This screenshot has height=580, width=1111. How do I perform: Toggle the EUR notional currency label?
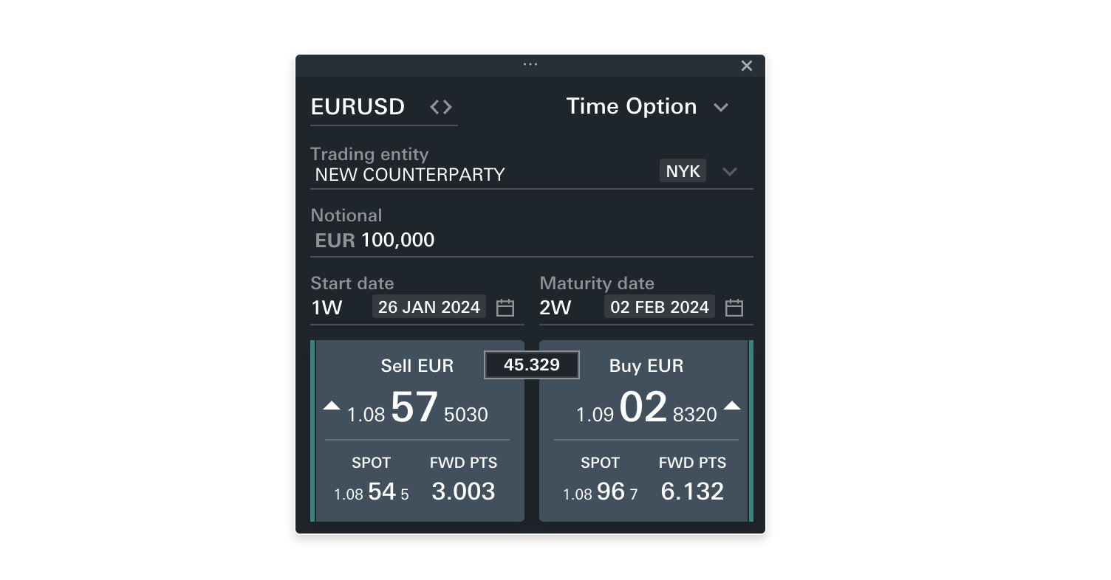pos(335,241)
